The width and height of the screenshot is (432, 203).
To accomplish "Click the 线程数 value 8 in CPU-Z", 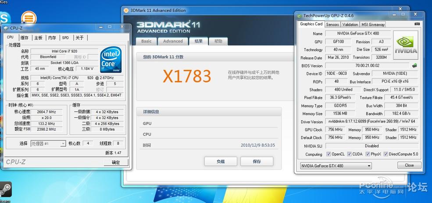I will coord(118,143).
